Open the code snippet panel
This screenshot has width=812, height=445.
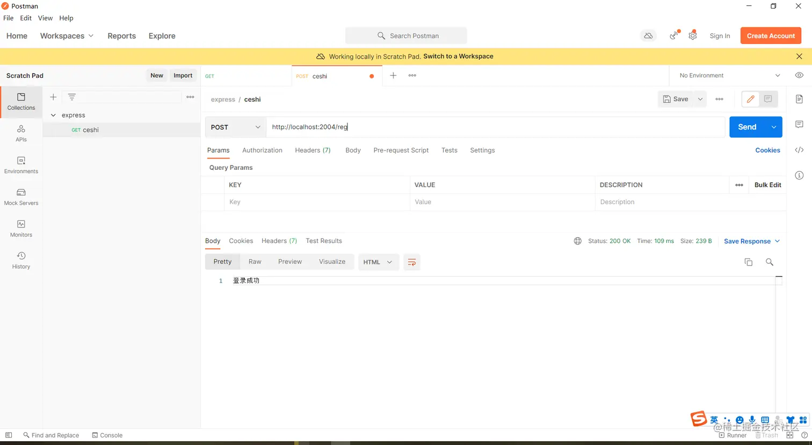pyautogui.click(x=799, y=150)
